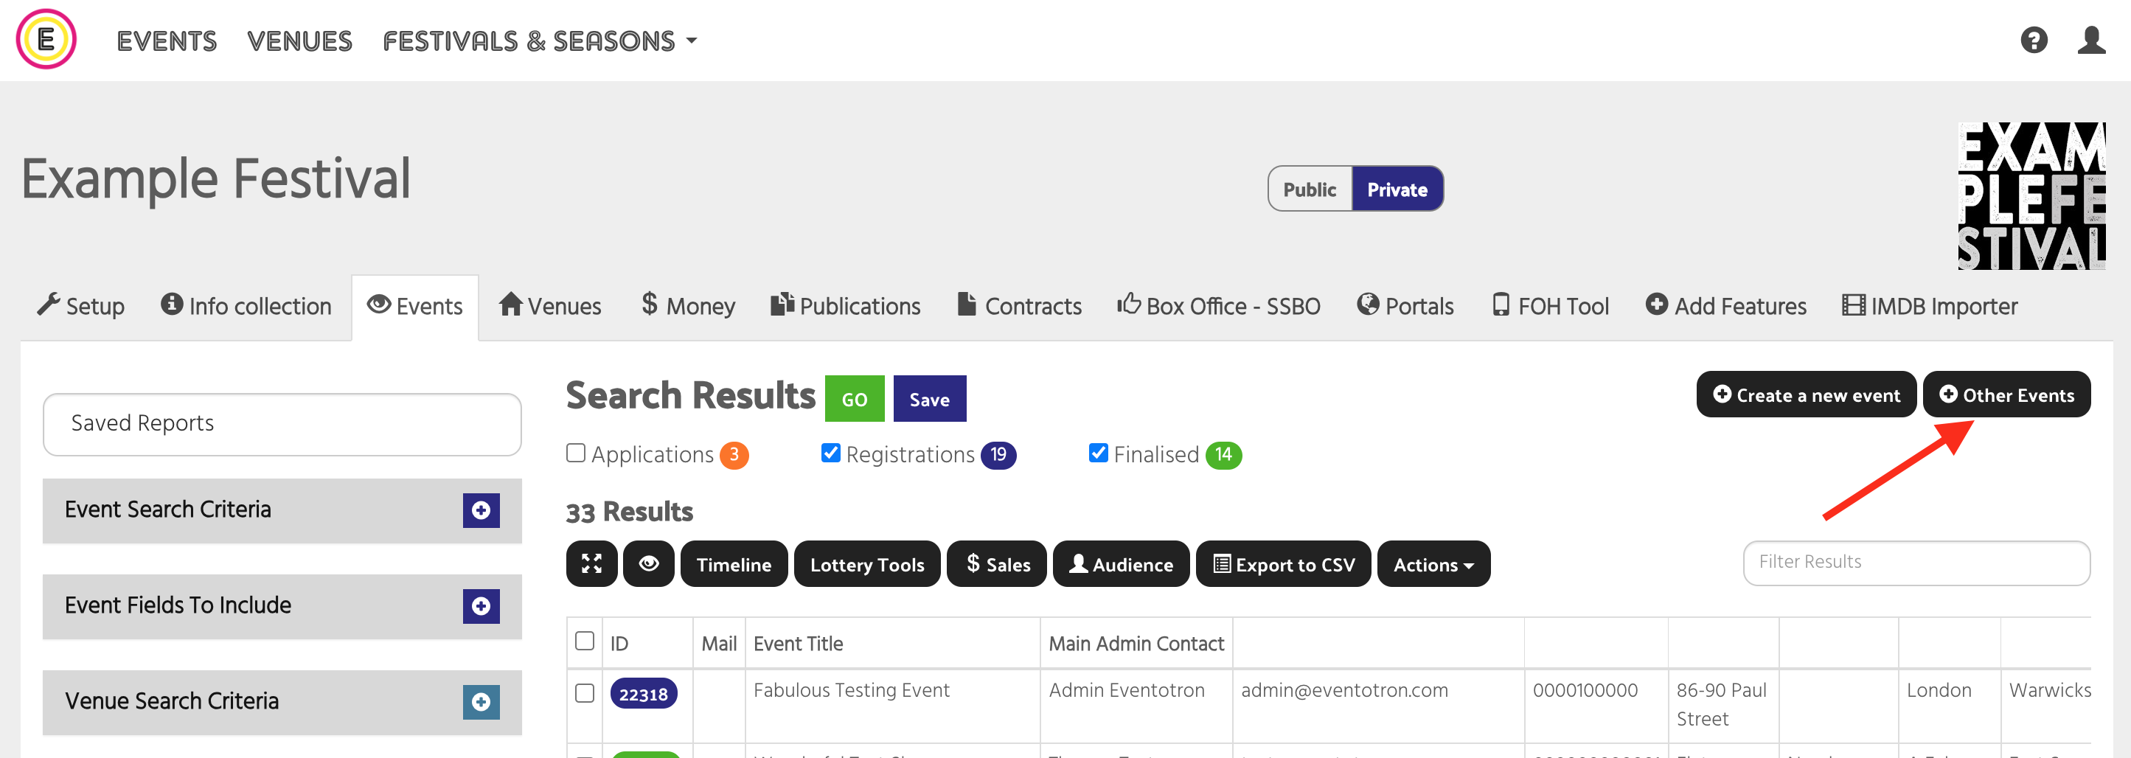Uncheck the Finalised checkbox
Image resolution: width=2131 pixels, height=758 pixels.
coord(1099,453)
